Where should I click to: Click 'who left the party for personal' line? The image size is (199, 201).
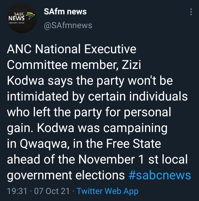click(x=89, y=112)
